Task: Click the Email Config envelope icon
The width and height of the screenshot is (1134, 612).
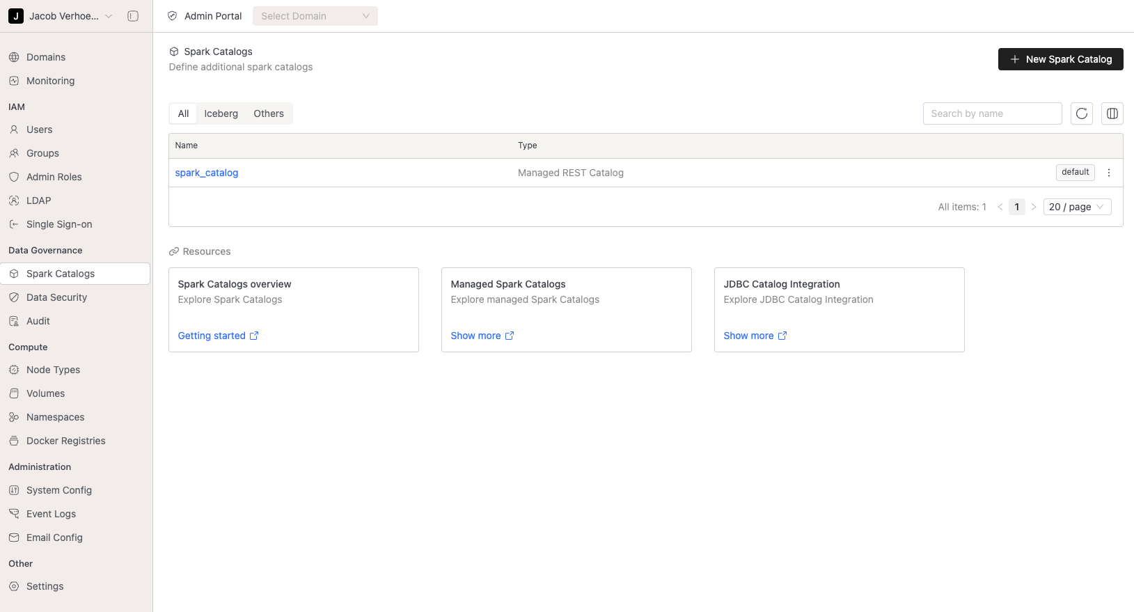Action: (14, 538)
